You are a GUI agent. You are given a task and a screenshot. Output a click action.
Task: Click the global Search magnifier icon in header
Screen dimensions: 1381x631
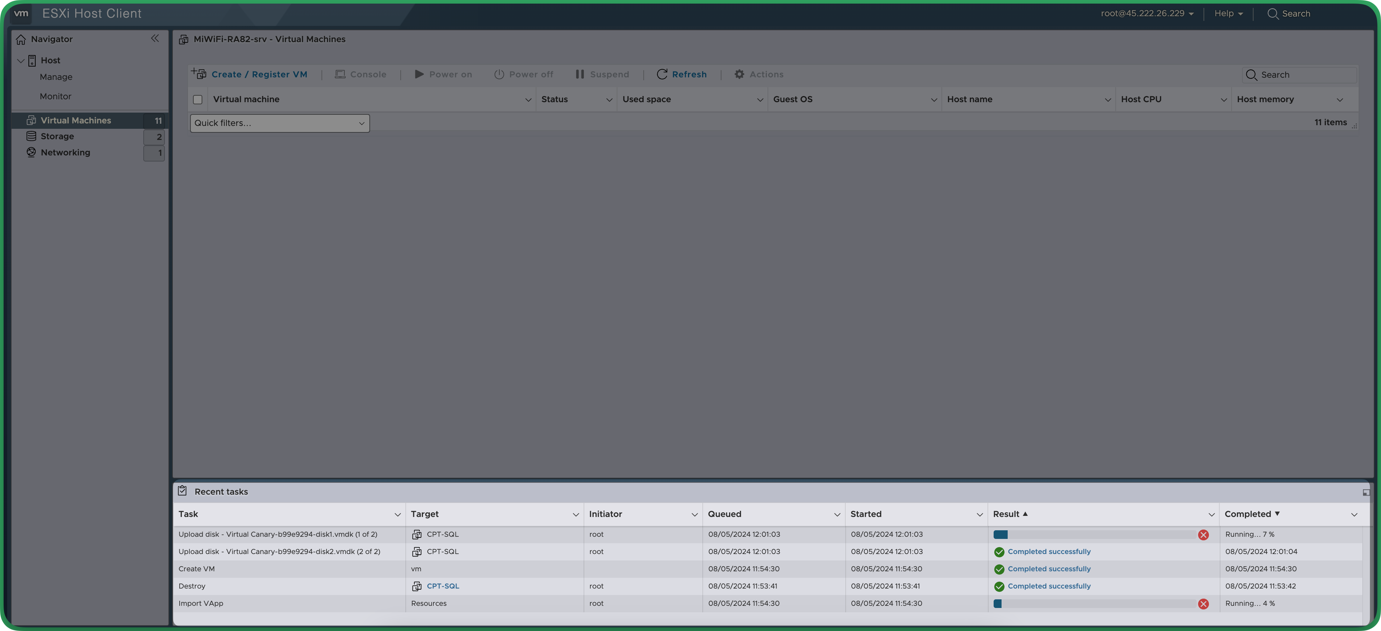(1273, 14)
